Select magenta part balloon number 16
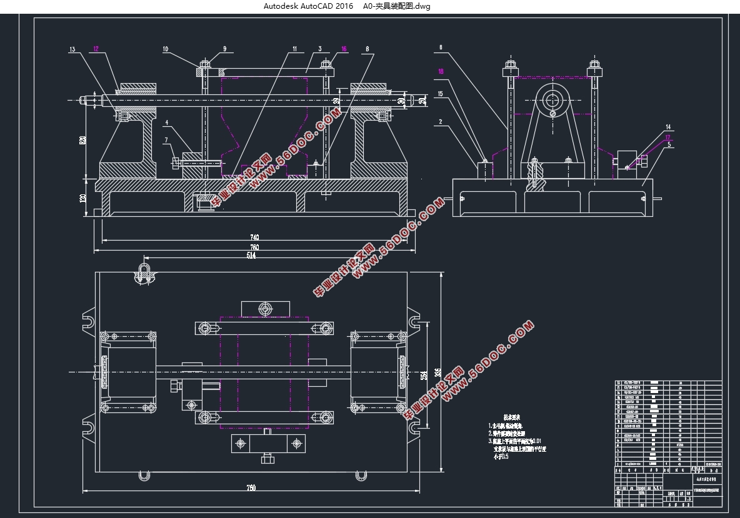Image resolution: width=740 pixels, height=518 pixels. coord(344,49)
